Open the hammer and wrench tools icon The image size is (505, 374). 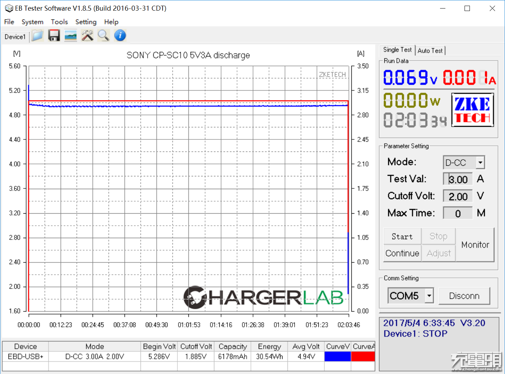tap(87, 35)
